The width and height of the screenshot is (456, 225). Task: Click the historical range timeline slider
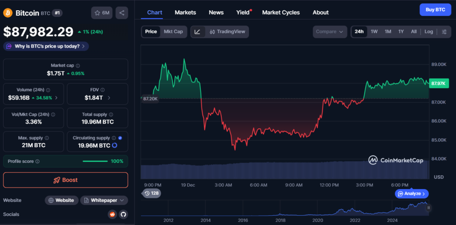click(x=285, y=209)
